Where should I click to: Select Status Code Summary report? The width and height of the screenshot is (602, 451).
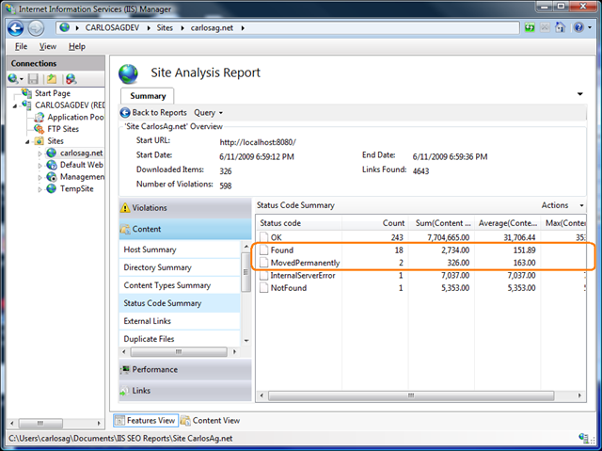(180, 303)
